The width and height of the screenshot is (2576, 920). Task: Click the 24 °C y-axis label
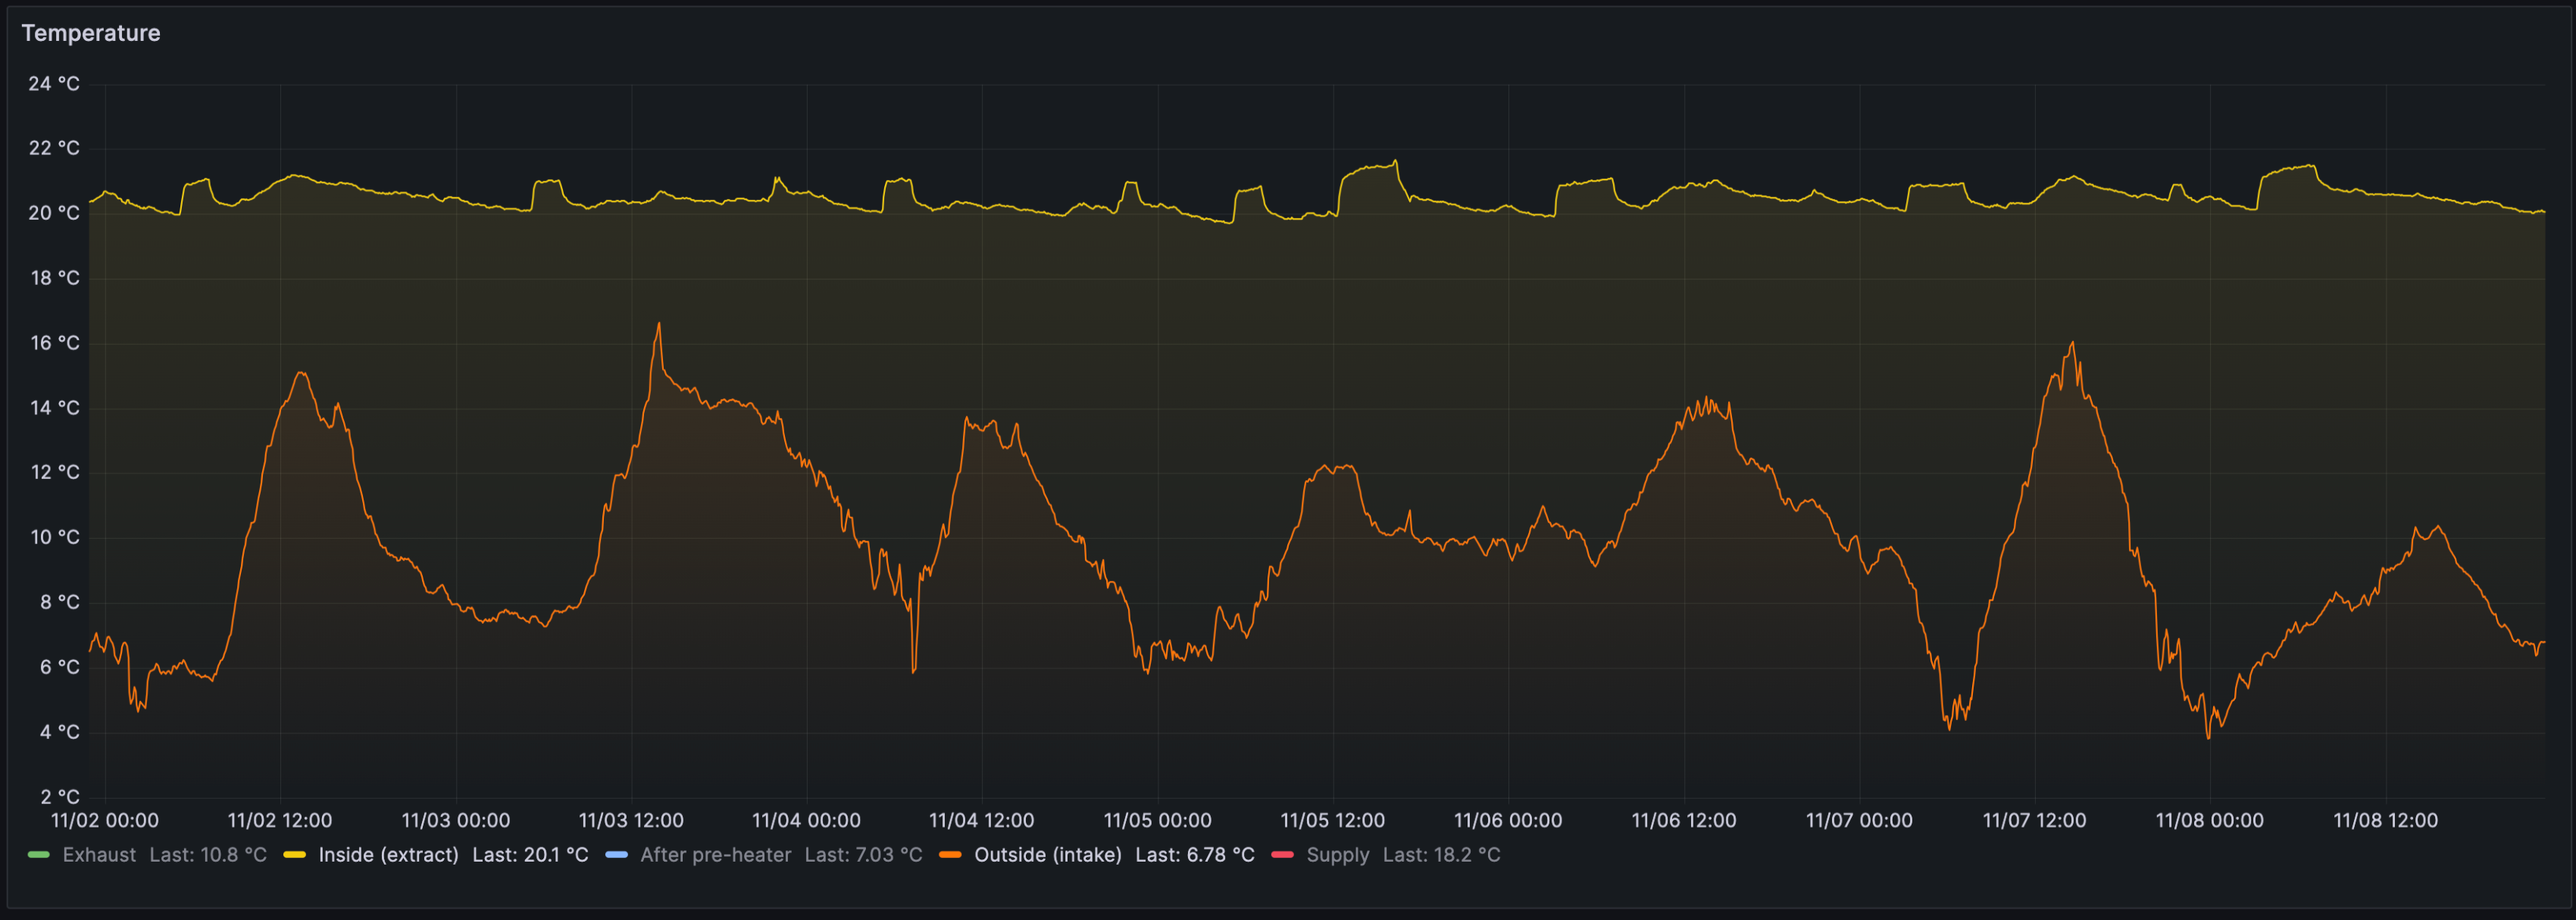(54, 84)
